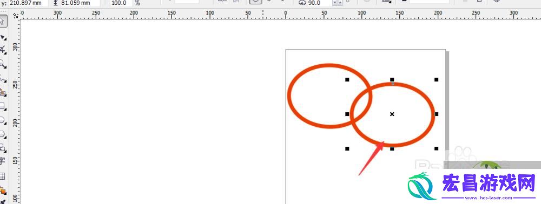The height and width of the screenshot is (204, 541).
Task: Pick the Rectangle tool
Action: 2,106
